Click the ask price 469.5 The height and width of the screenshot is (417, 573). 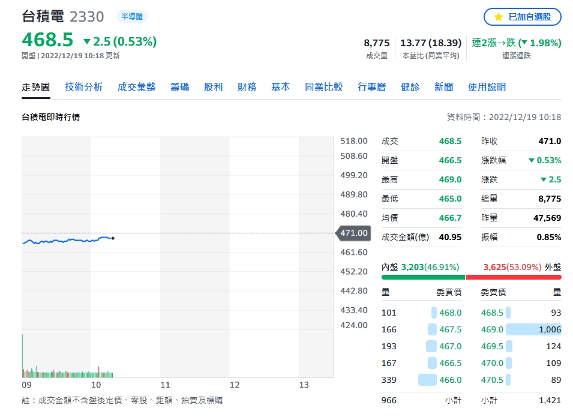[492, 346]
